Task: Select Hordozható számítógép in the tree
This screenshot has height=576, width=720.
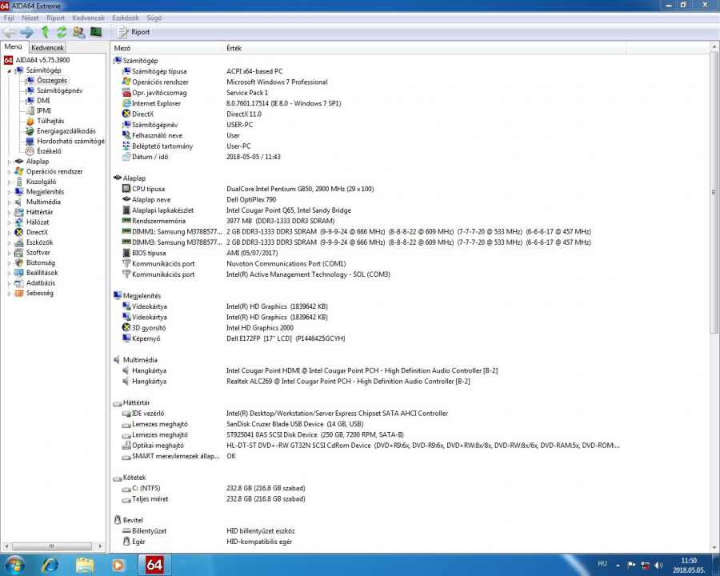Action: click(x=70, y=141)
